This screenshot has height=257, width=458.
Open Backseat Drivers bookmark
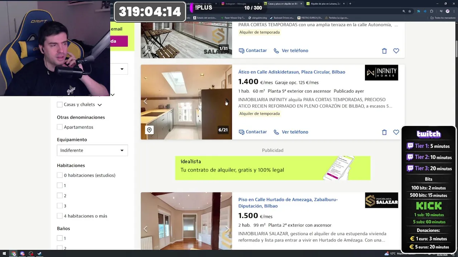(282, 17)
